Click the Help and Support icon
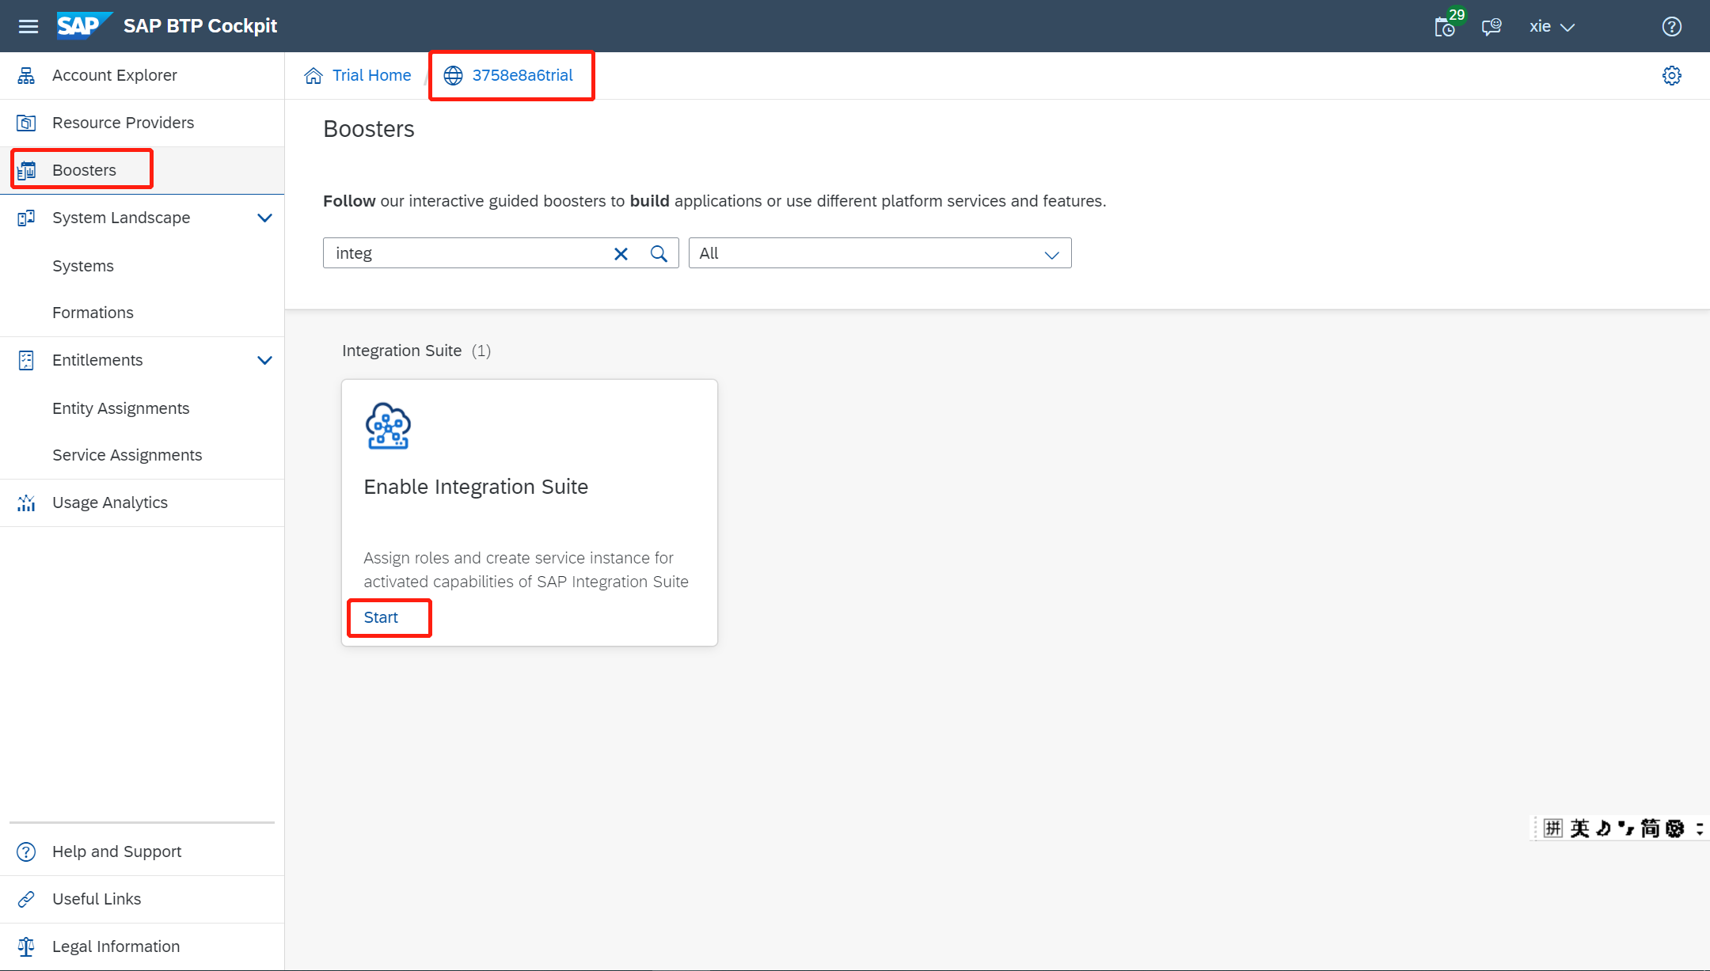Viewport: 1710px width, 971px height. pyautogui.click(x=26, y=852)
